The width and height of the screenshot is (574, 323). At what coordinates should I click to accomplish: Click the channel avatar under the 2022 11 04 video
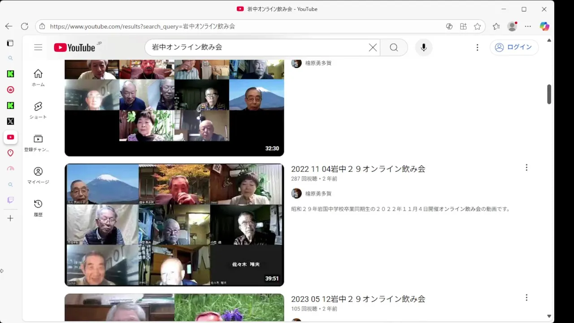[296, 193]
